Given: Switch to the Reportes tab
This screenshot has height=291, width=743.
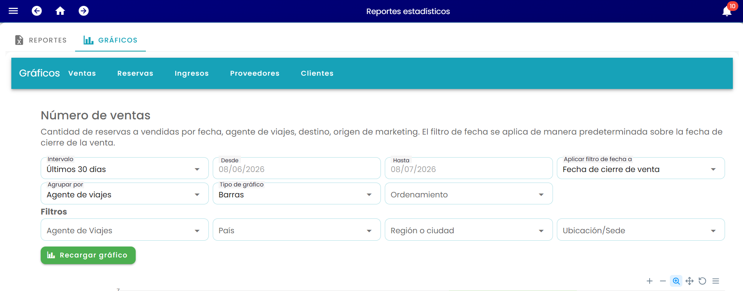Looking at the screenshot, I should [x=41, y=40].
